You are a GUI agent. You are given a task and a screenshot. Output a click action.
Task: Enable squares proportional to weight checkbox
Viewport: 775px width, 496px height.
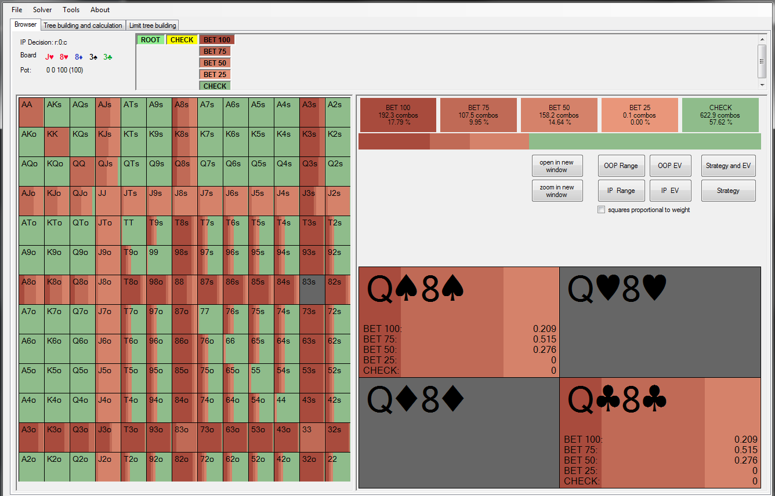tap(602, 210)
